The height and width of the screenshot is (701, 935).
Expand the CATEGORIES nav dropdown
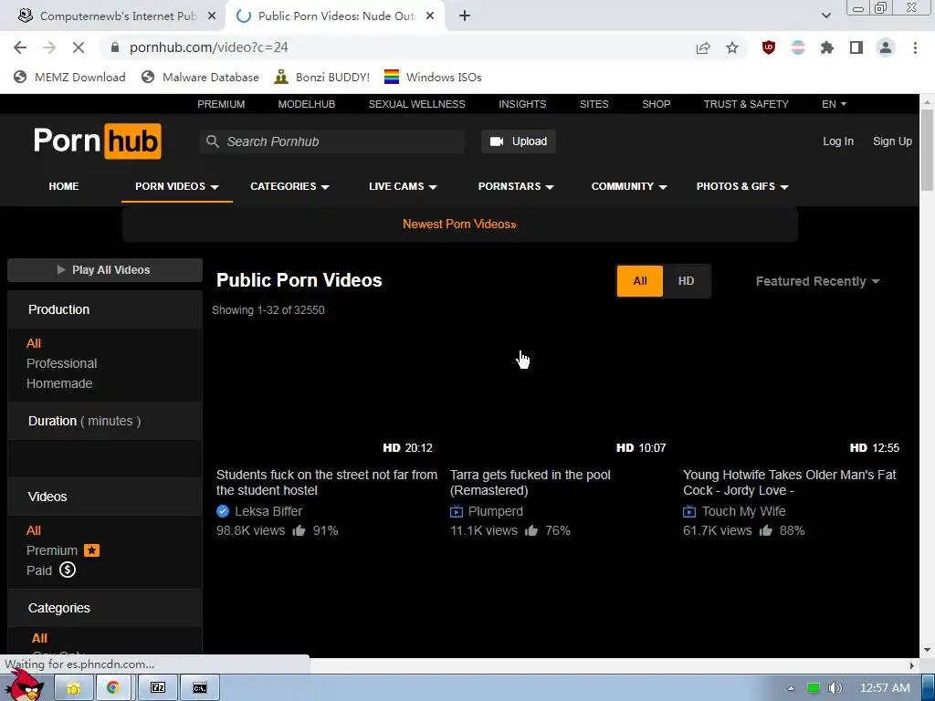coord(289,186)
